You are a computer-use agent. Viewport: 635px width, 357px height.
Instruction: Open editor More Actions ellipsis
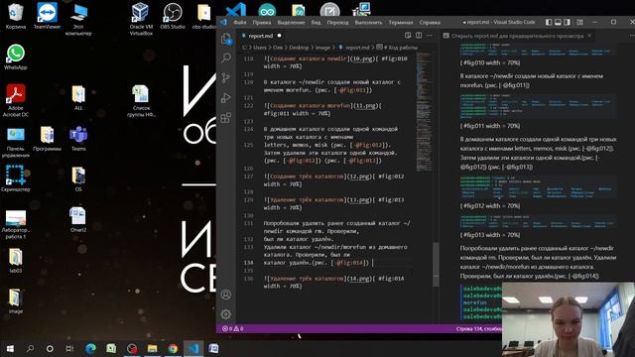pyautogui.click(x=430, y=36)
